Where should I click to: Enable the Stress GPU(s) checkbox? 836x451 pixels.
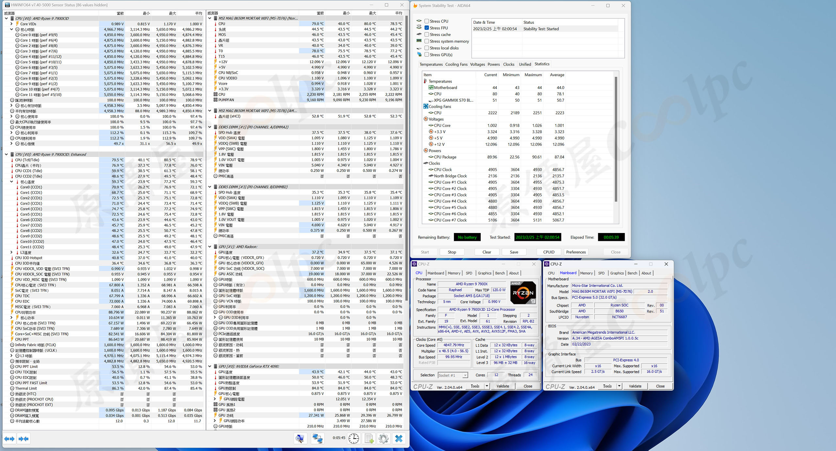tap(426, 54)
